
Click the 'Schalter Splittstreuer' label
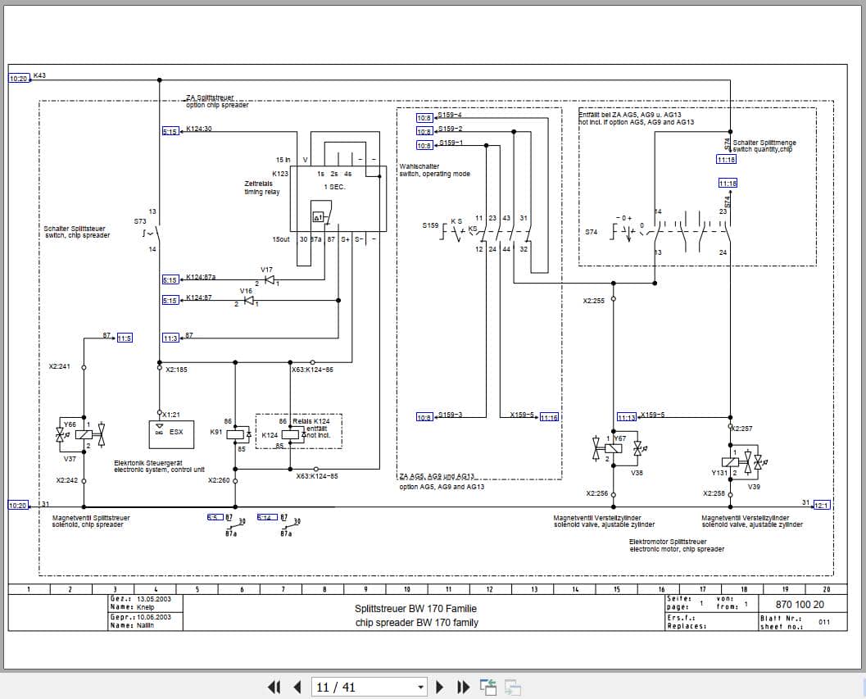75,228
